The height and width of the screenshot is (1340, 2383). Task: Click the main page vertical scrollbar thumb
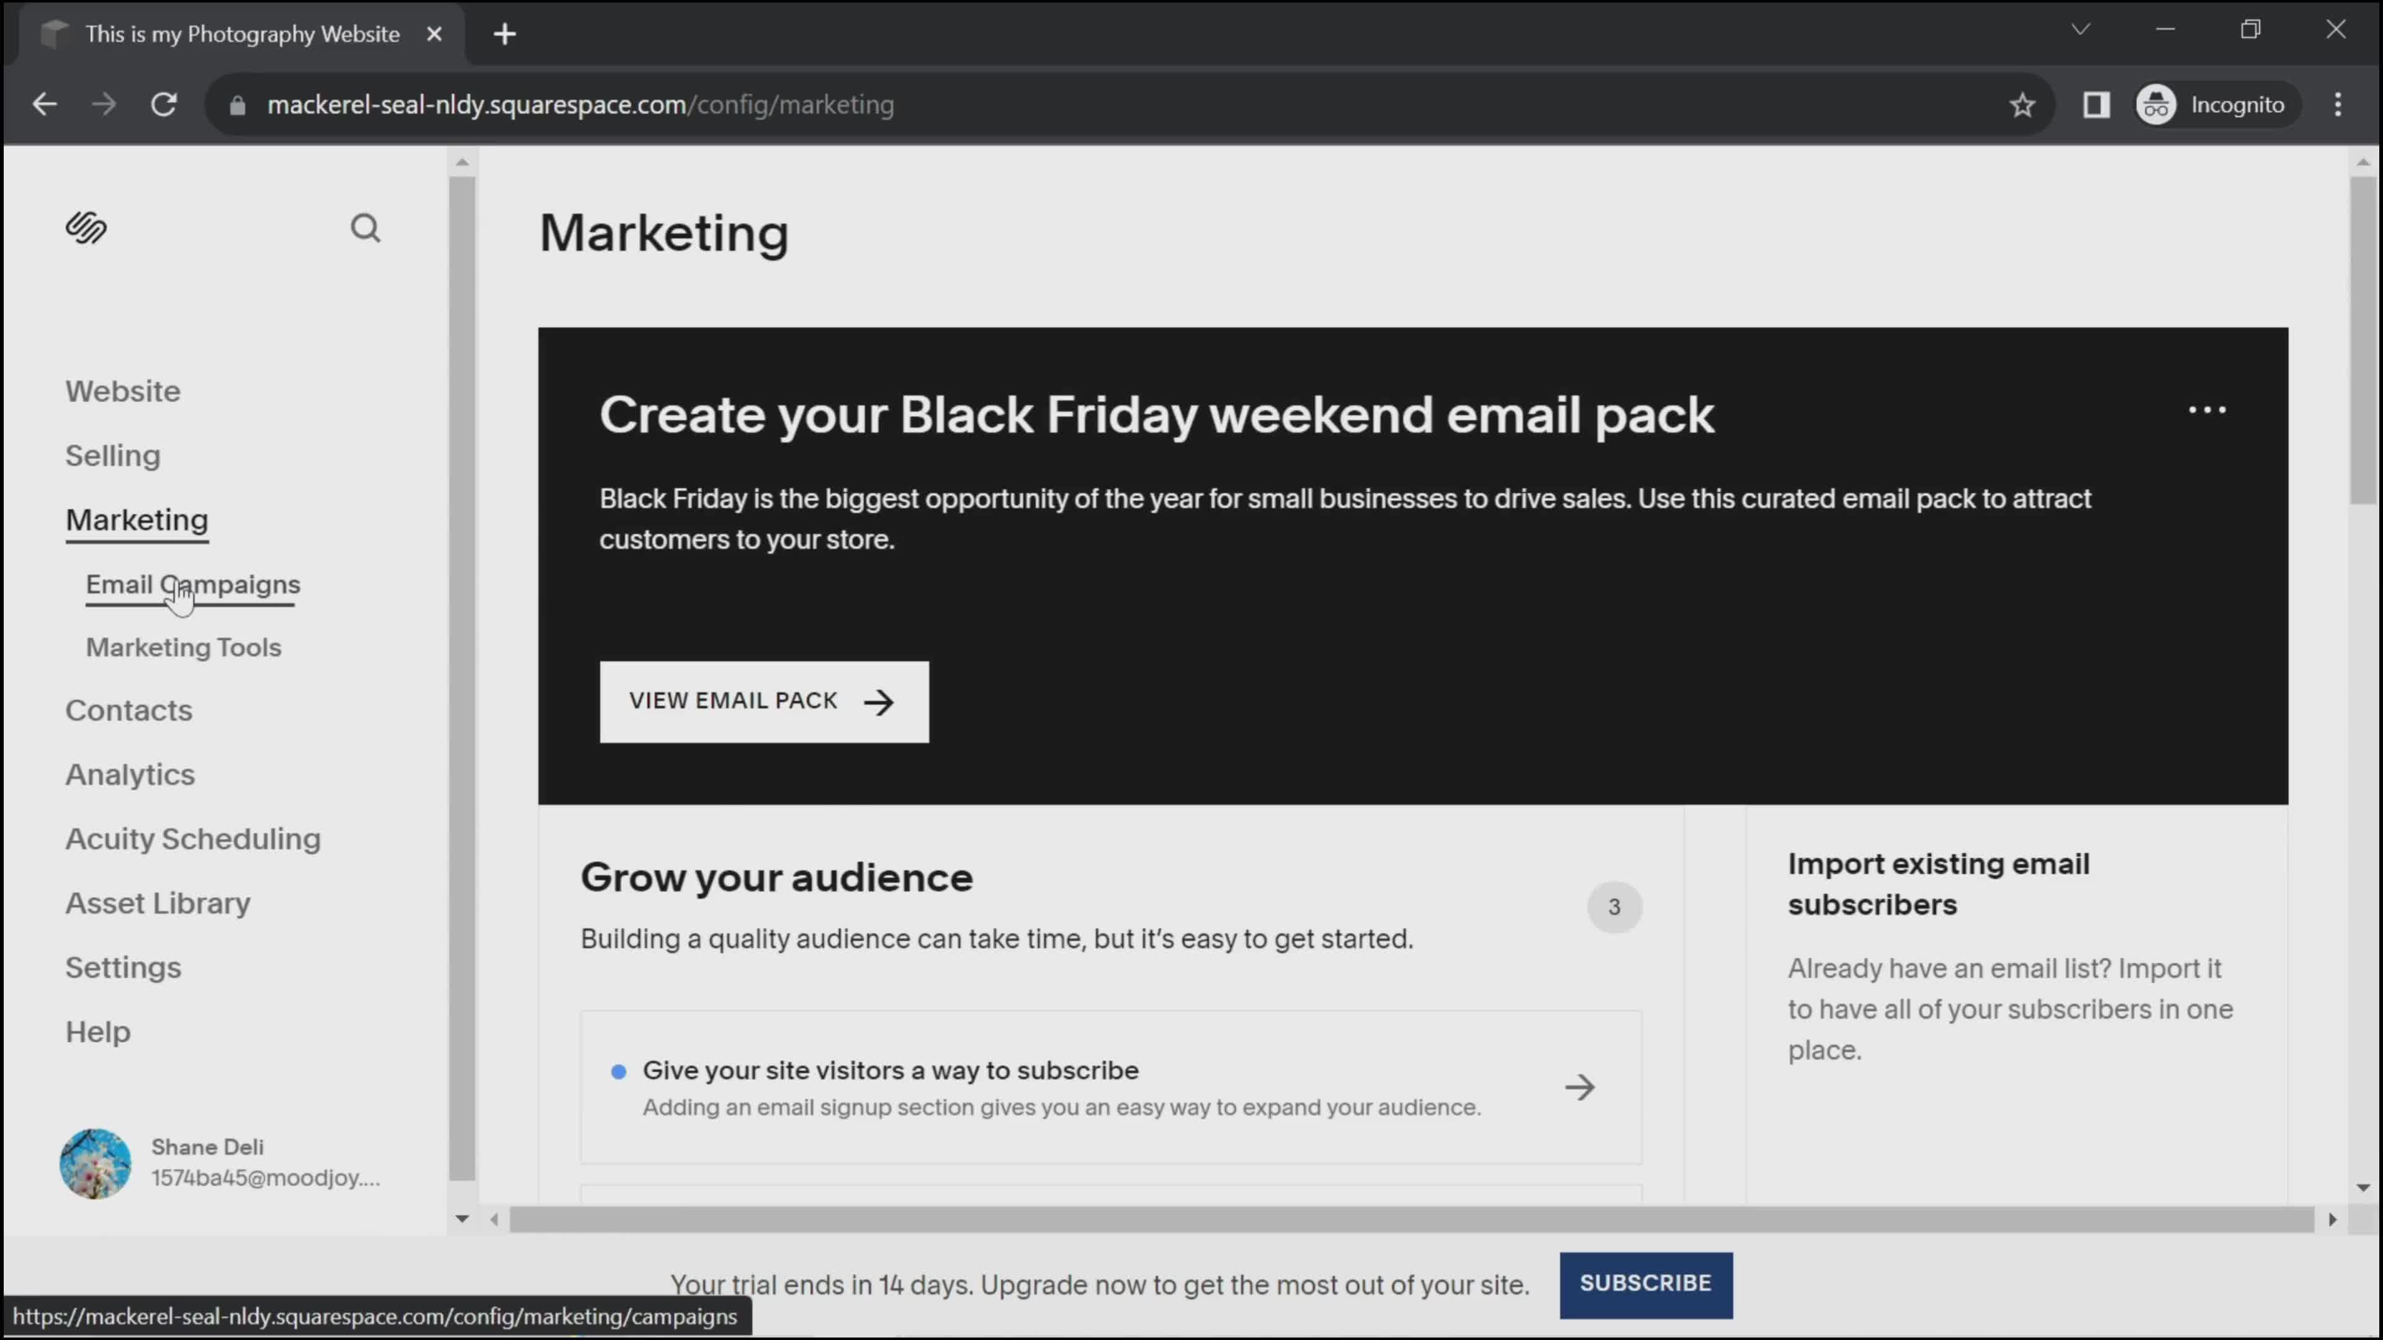coord(2363,339)
